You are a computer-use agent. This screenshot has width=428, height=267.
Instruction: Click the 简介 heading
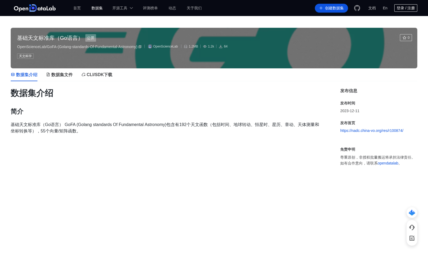(x=17, y=111)
